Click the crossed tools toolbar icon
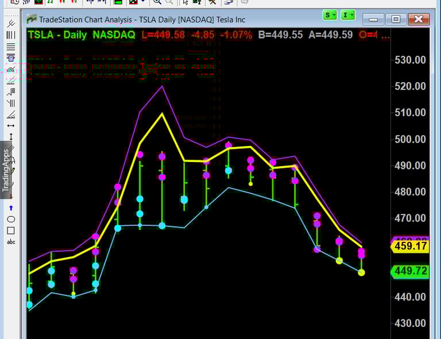441x339 pixels. point(212,2)
